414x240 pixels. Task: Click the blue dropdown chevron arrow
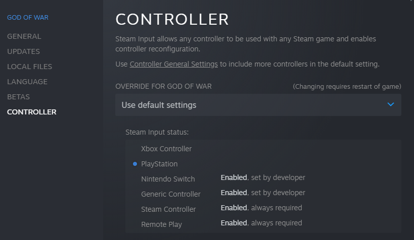pyautogui.click(x=390, y=104)
